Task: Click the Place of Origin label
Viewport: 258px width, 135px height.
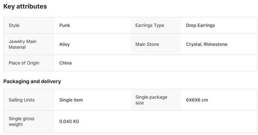Action: tap(24, 63)
